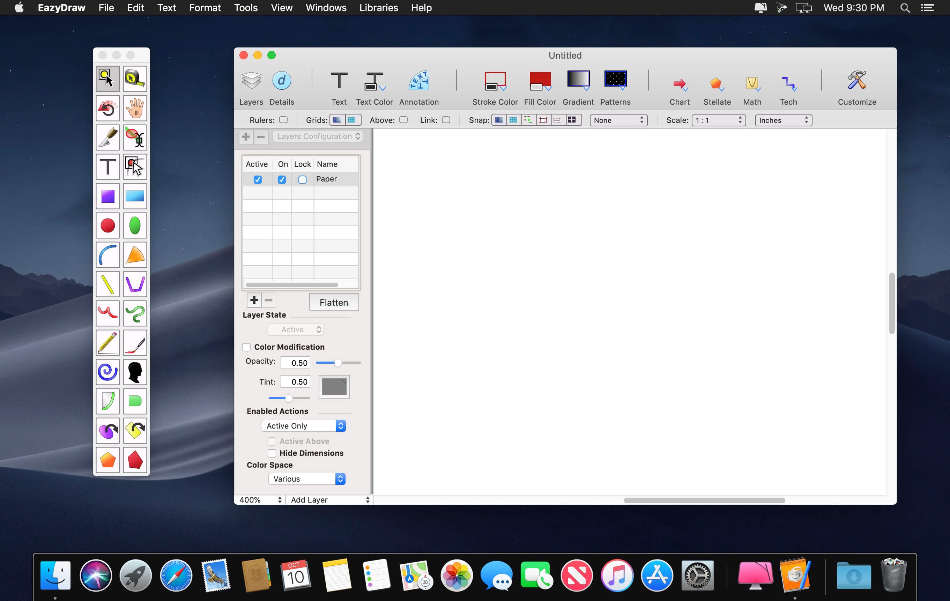Viewport: 950px width, 601px height.
Task: Open the Format menu
Action: coord(205,8)
